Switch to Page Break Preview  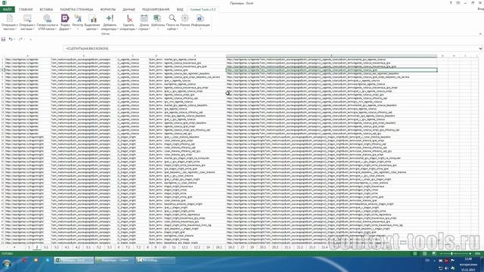point(434,254)
